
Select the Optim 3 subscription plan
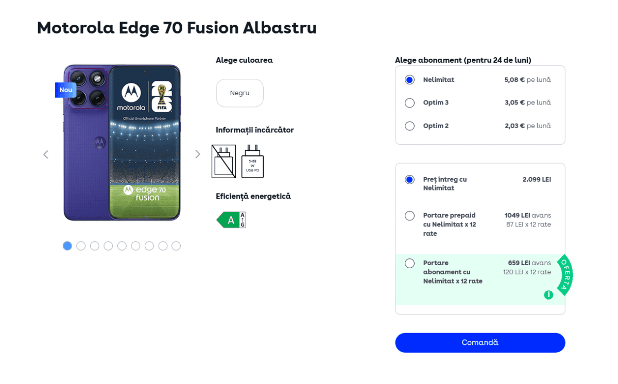tap(410, 103)
